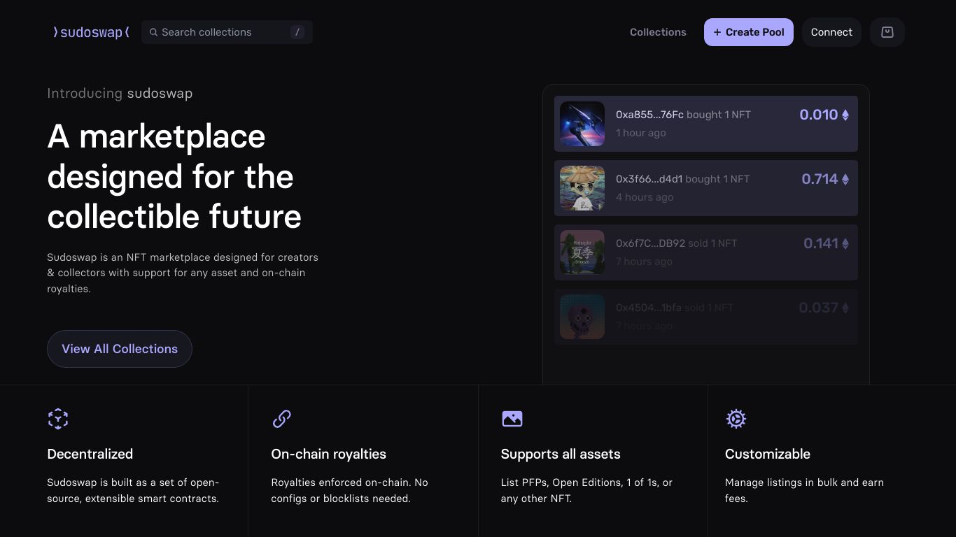Open the 0x4504...1bfa skull NFT thumbnail
The width and height of the screenshot is (956, 537).
[582, 317]
